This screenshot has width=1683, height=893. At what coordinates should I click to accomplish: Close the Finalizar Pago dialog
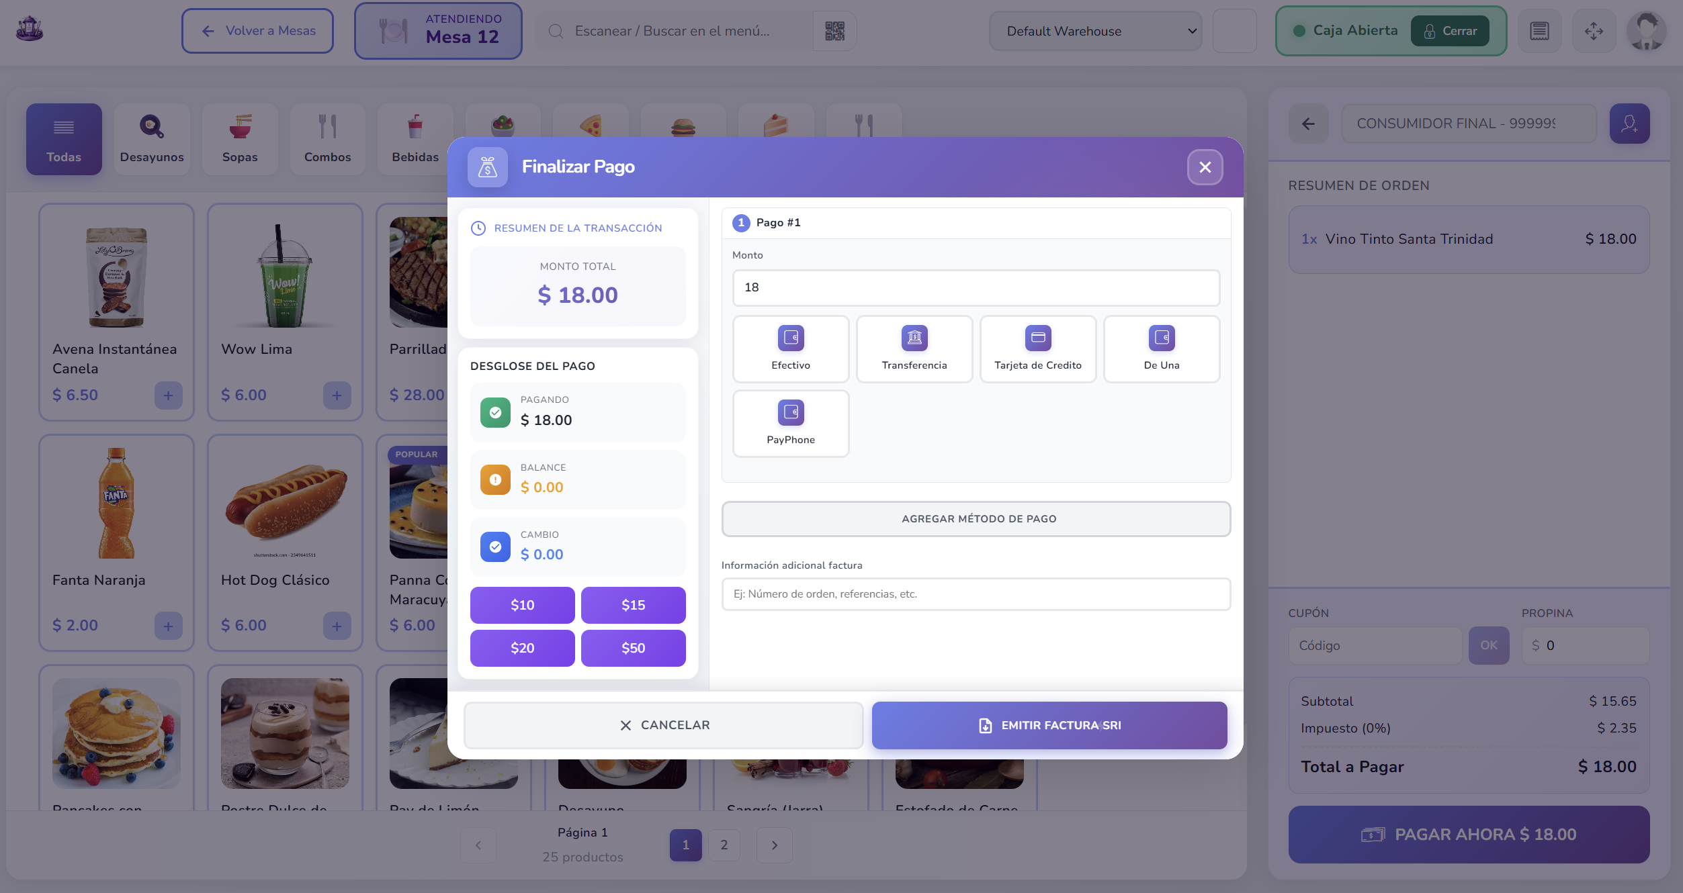pyautogui.click(x=1205, y=167)
